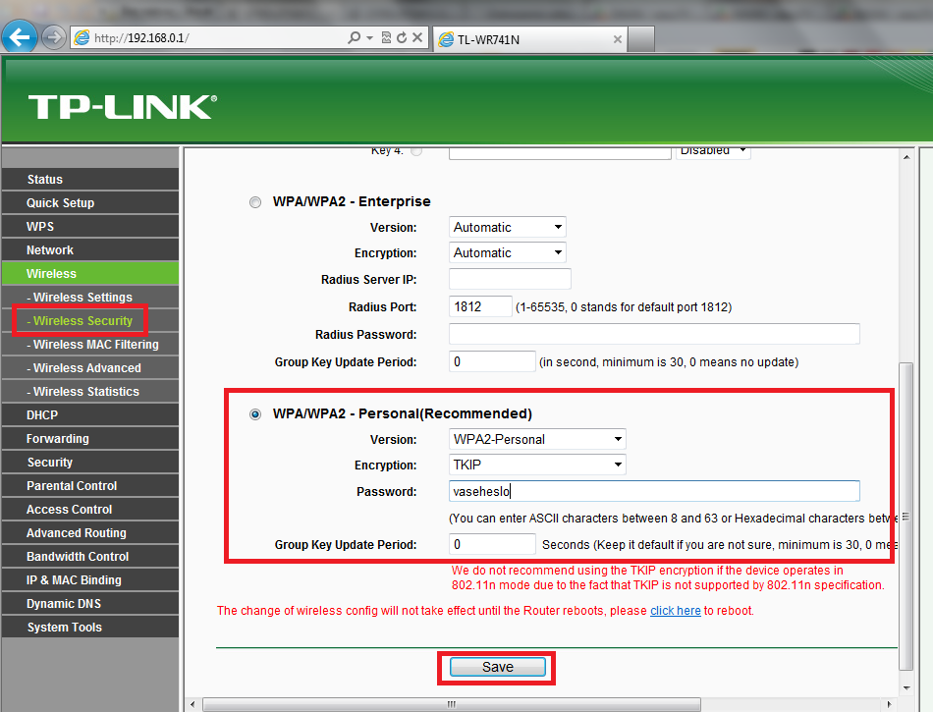933x712 pixels.
Task: Open the Security menu in sidebar
Action: 90,463
